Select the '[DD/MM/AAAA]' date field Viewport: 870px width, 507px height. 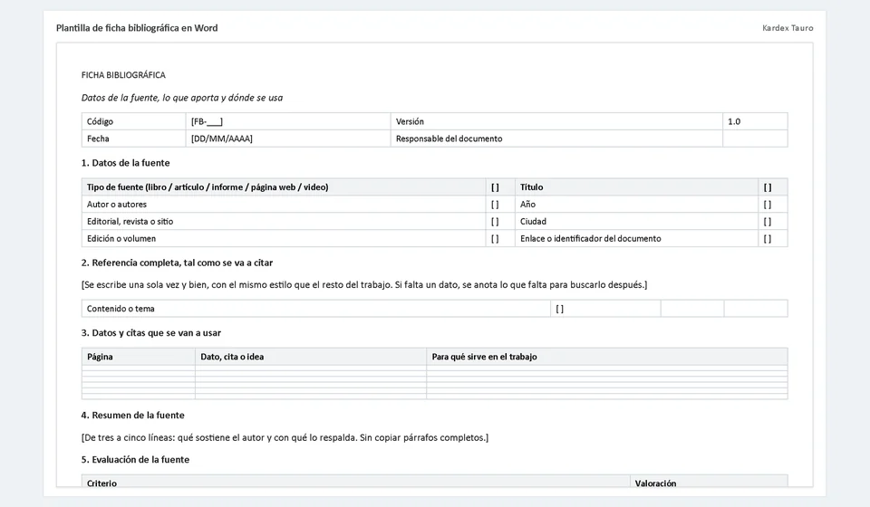[288, 139]
